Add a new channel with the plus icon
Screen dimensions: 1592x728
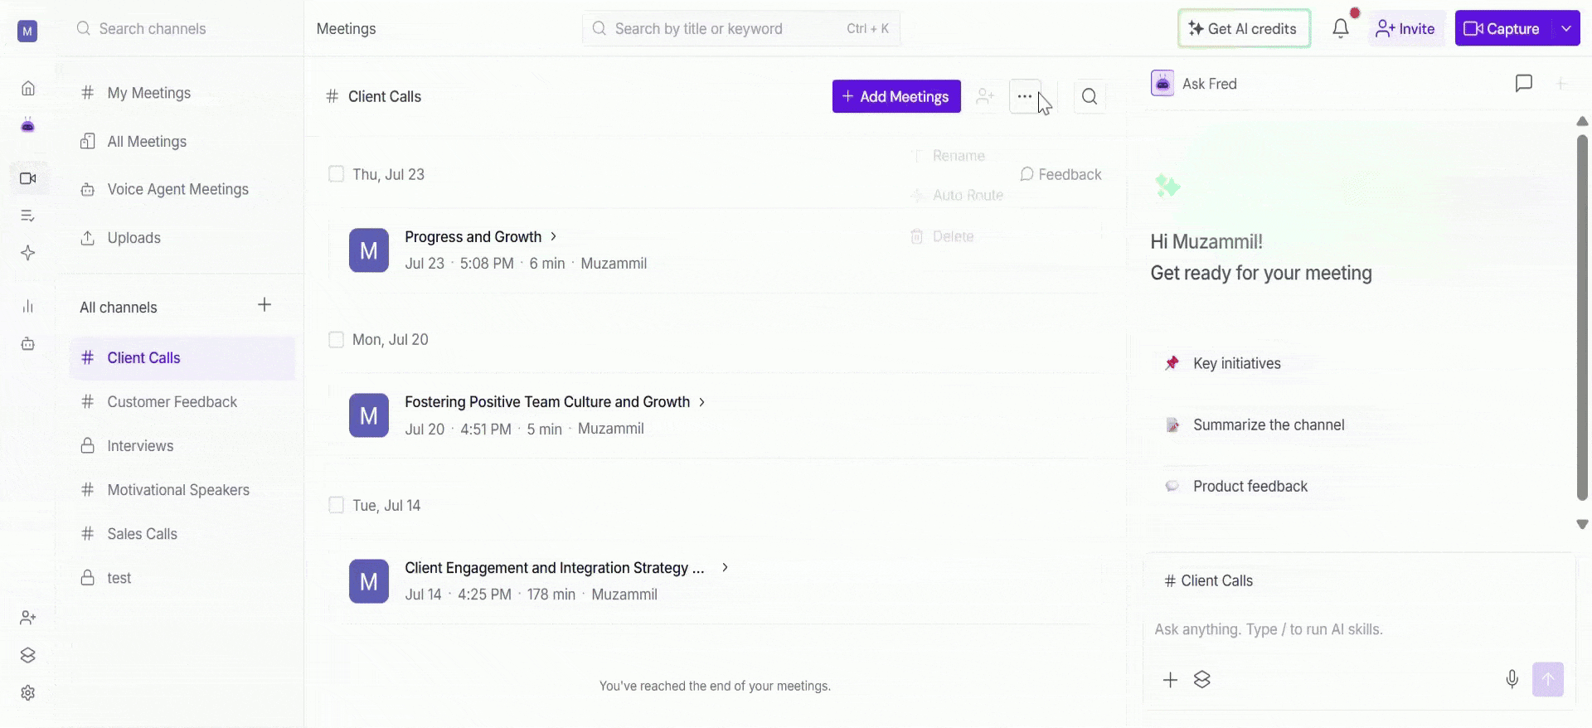pyautogui.click(x=265, y=304)
